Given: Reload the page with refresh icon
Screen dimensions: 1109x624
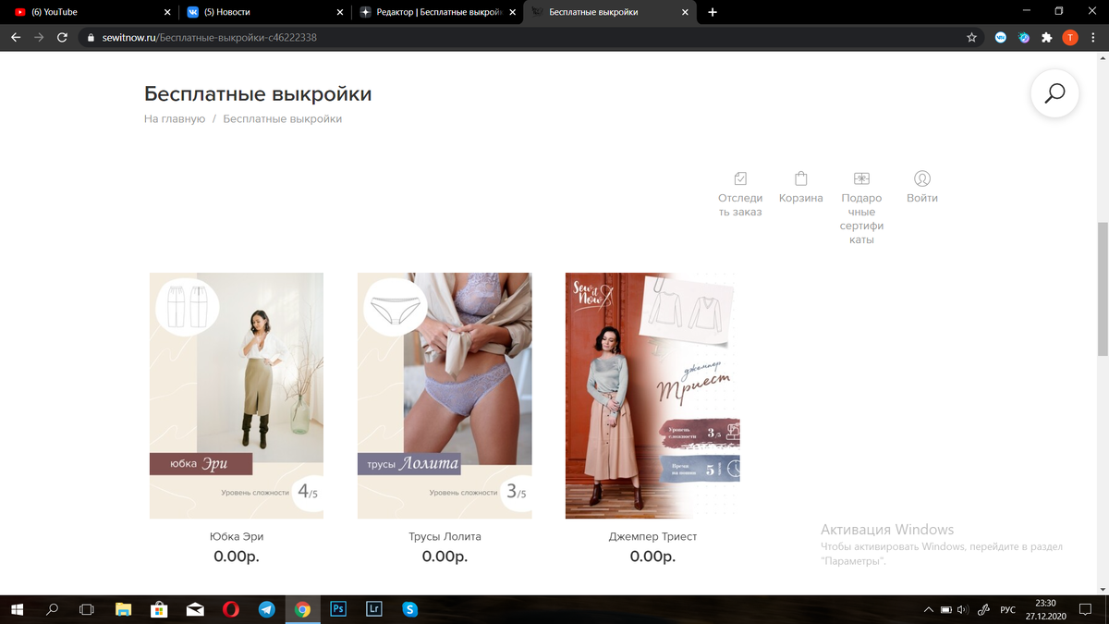Looking at the screenshot, I should click(x=63, y=38).
